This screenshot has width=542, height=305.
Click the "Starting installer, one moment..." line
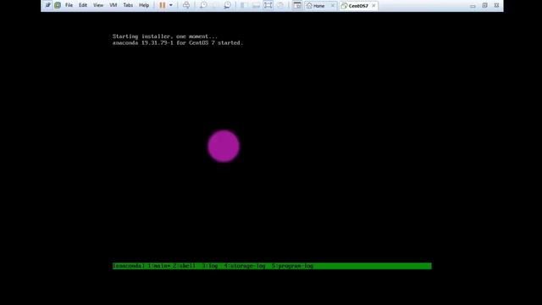click(x=165, y=36)
